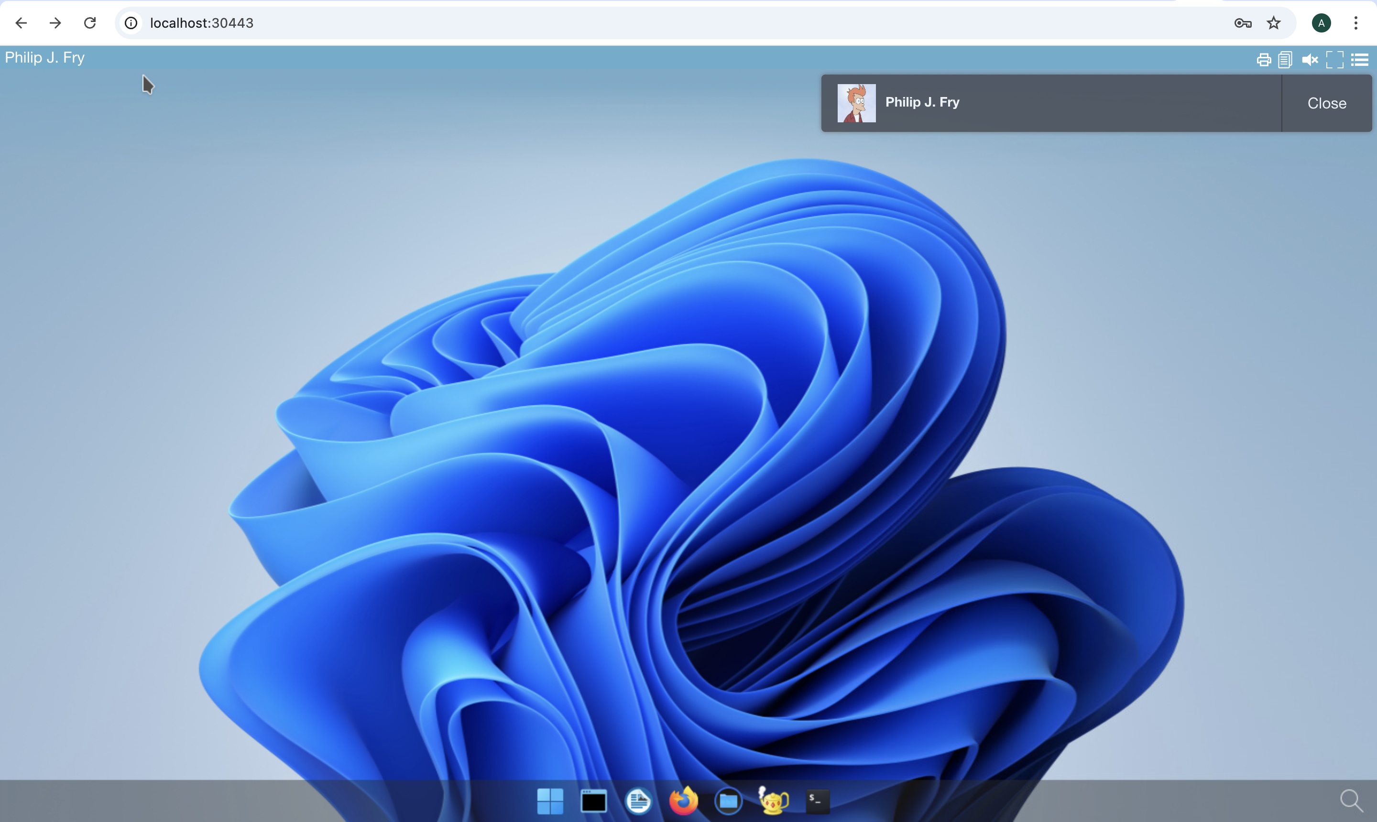Open the terminal prompt icon in the taskbar

tap(817, 801)
